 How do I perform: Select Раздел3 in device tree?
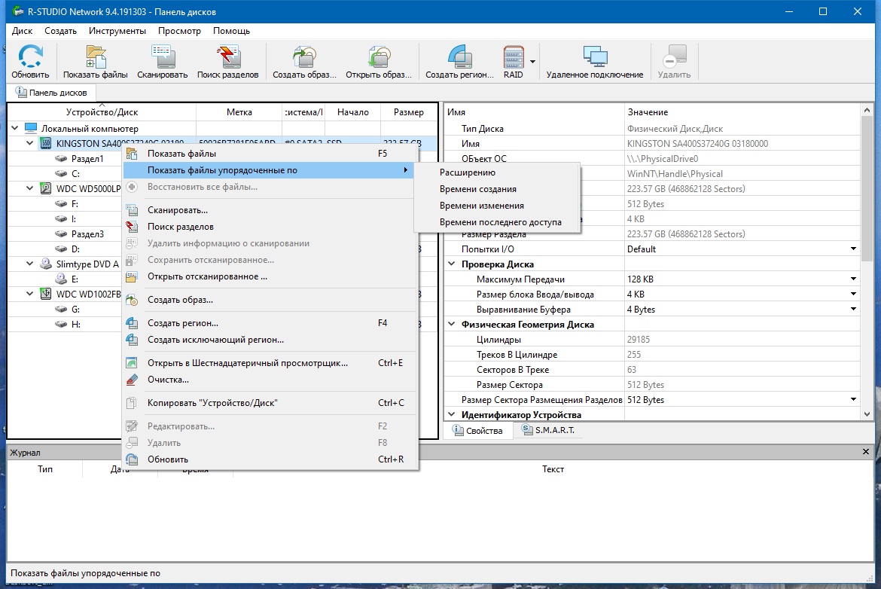(x=87, y=233)
